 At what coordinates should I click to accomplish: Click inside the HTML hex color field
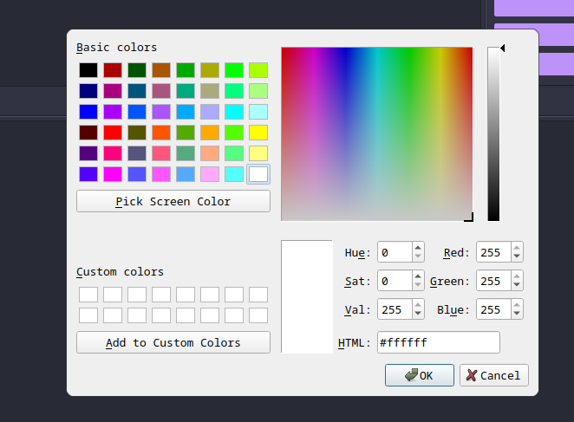pyautogui.click(x=438, y=342)
